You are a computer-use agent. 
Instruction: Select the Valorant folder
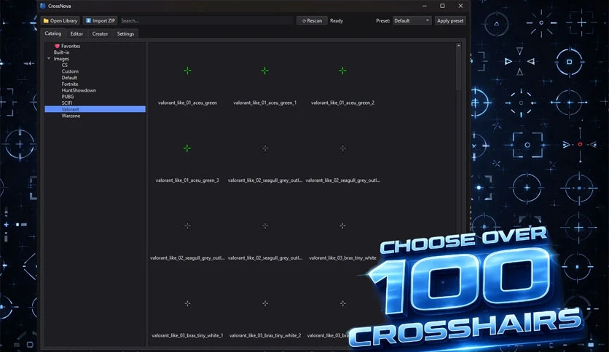[x=95, y=109]
